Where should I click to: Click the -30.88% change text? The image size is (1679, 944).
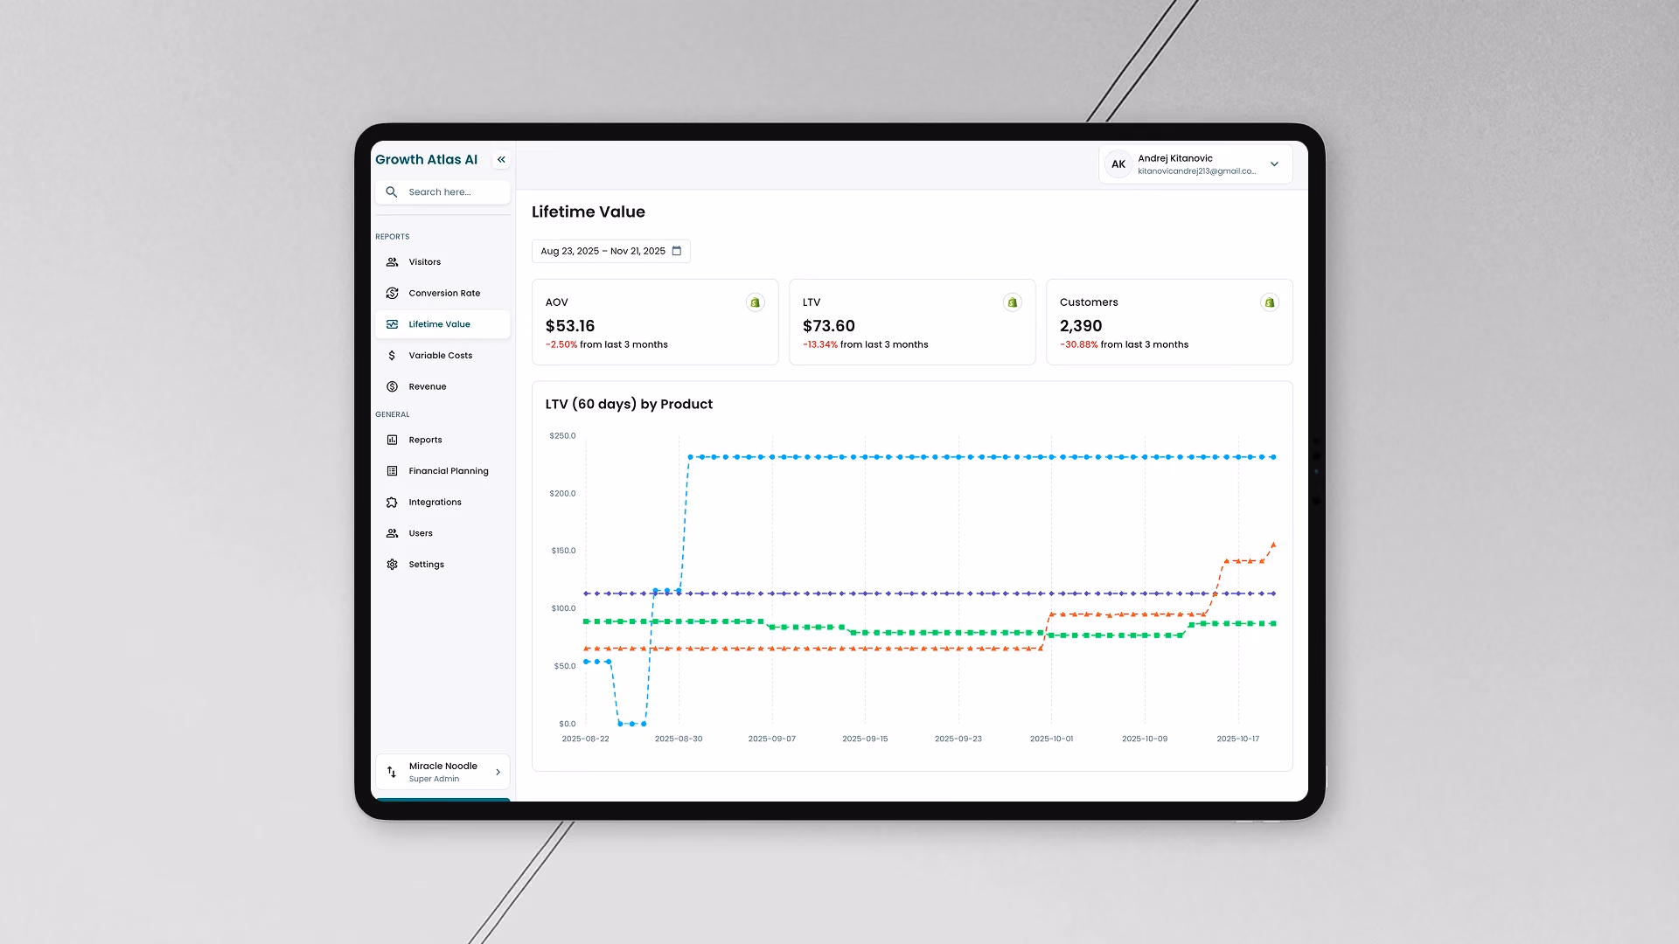click(1079, 345)
